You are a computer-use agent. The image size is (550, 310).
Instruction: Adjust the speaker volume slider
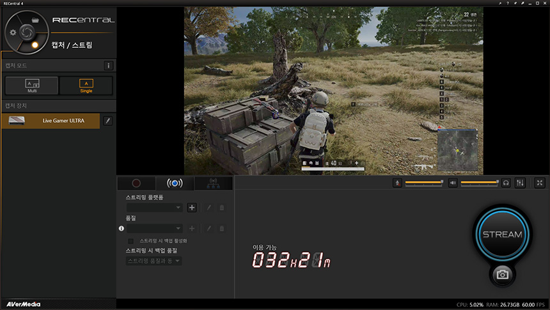pos(480,183)
